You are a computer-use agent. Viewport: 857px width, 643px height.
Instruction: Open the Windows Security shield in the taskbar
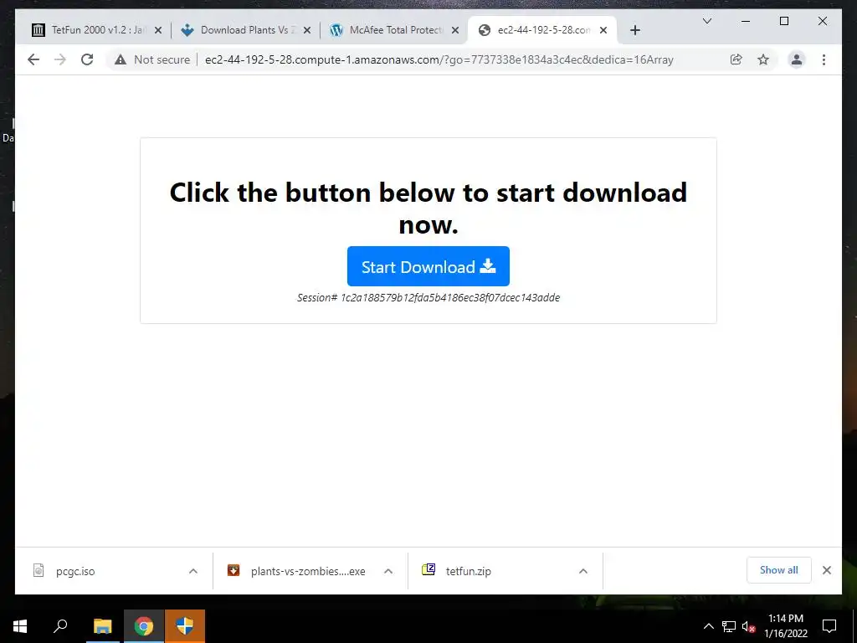(x=185, y=626)
